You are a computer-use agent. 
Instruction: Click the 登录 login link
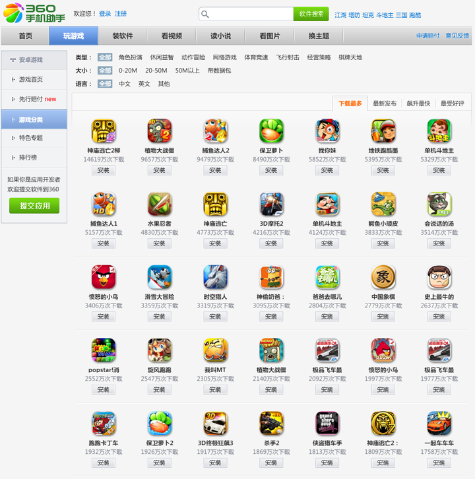pyautogui.click(x=105, y=14)
